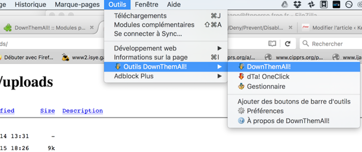Expand Outils DownThemAll! submenu

[166, 67]
